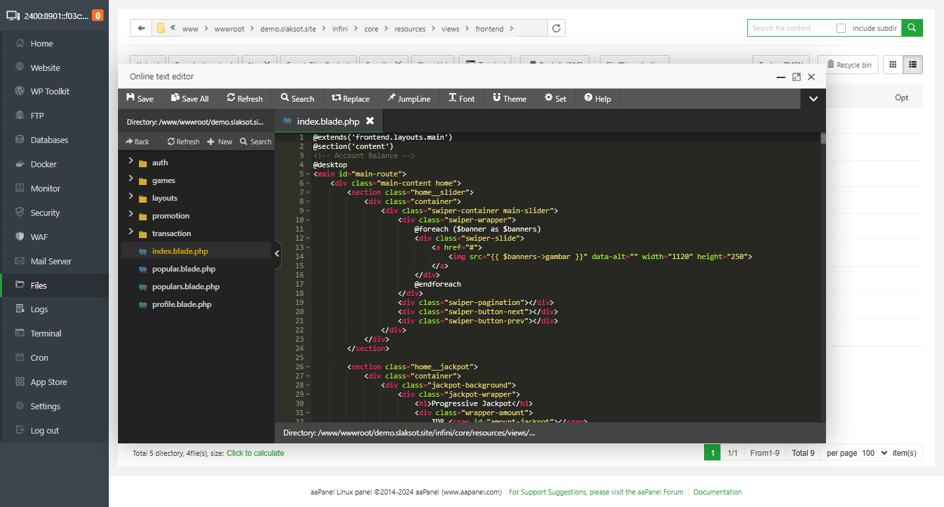Close the index.blade.php tab

point(370,121)
